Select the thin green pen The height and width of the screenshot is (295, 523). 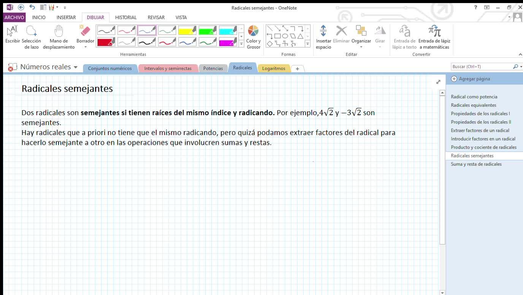(x=167, y=30)
